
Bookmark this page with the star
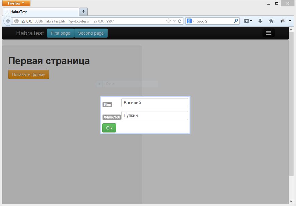pyautogui.click(x=168, y=21)
